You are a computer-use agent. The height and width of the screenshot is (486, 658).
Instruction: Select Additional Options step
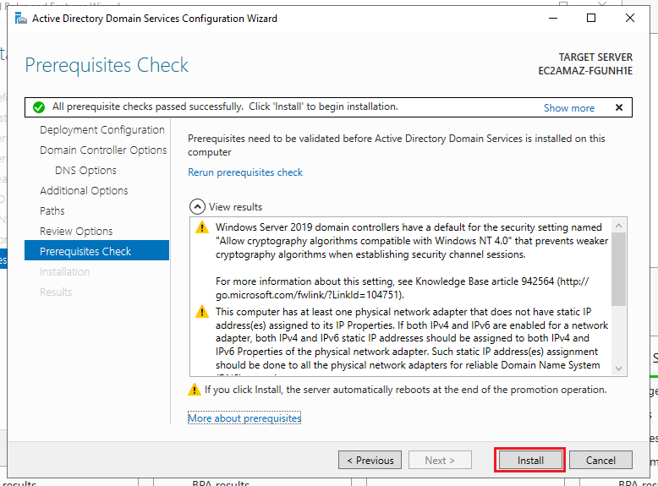click(84, 191)
